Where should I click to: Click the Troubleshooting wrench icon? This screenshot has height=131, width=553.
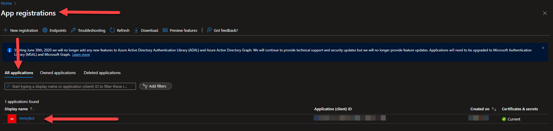pyautogui.click(x=73, y=30)
